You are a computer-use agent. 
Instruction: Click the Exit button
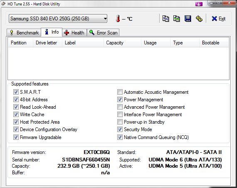pos(219,19)
